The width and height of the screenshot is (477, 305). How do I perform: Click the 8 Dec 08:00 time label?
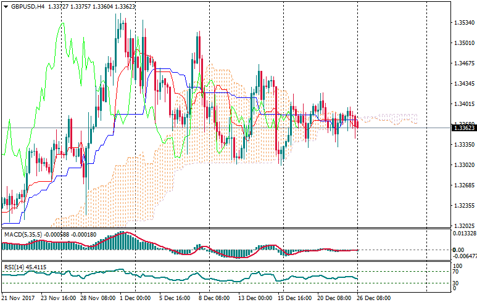215,297
